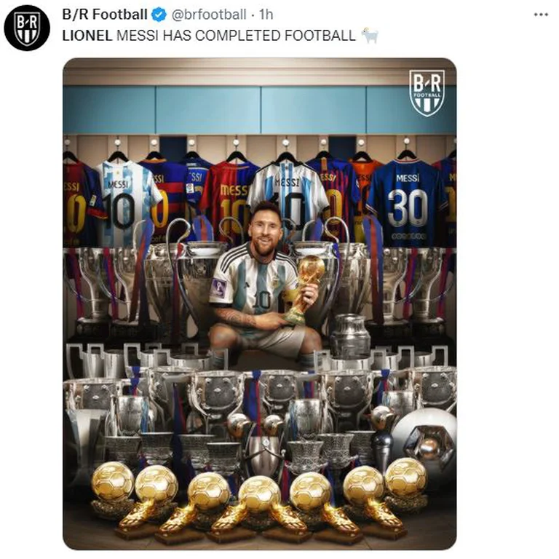Select the LIONEL MESSI HAS COMPLETED FOOTBALL text
Screen dimensions: 559x559
pos(209,35)
